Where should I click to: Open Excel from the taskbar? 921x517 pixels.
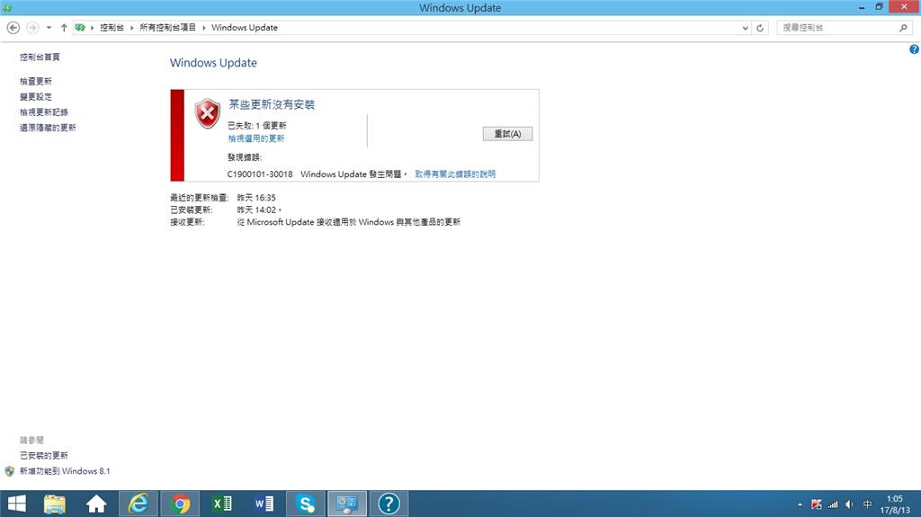click(x=222, y=504)
